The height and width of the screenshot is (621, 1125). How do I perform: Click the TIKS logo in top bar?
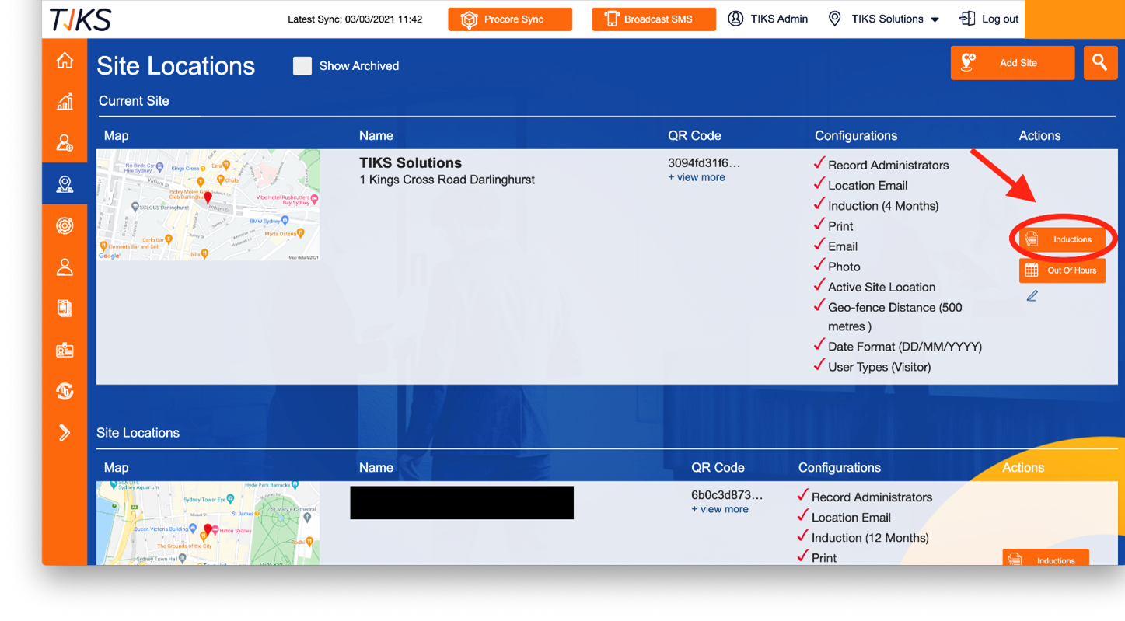[x=79, y=18]
